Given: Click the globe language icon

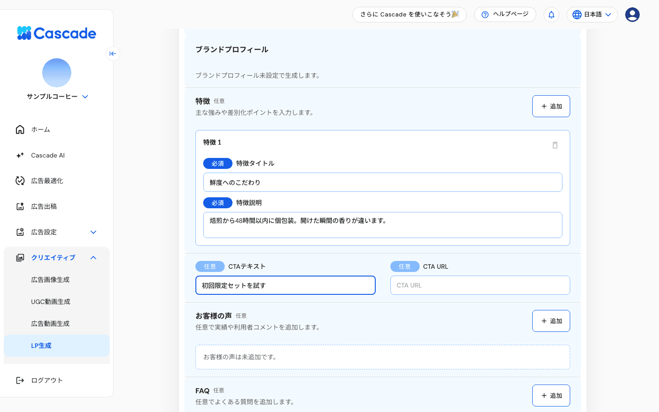Looking at the screenshot, I should [577, 15].
